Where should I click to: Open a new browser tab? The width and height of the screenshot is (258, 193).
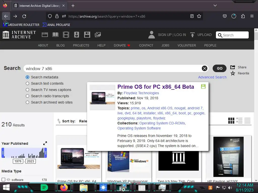73,6
